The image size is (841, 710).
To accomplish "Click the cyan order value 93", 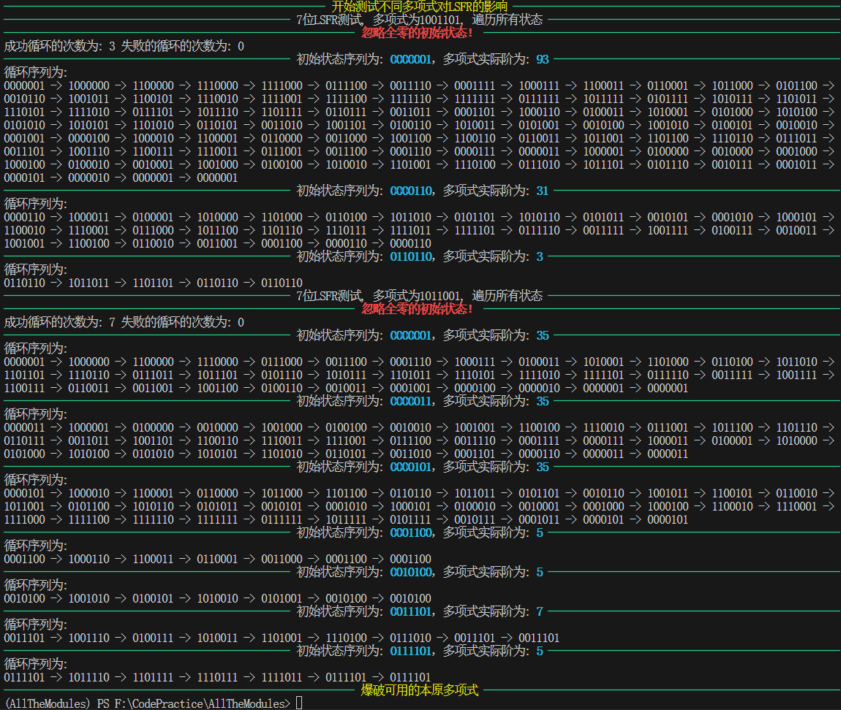I will pyautogui.click(x=542, y=59).
